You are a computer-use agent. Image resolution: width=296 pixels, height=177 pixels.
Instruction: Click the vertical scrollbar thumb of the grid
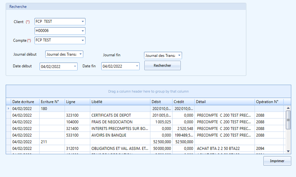[288, 120]
